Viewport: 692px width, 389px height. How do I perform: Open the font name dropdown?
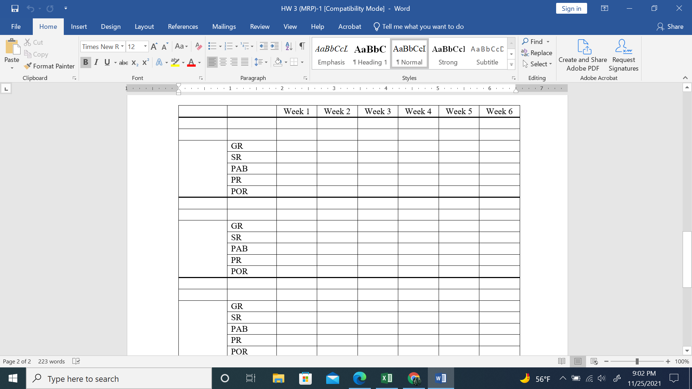[x=122, y=46]
